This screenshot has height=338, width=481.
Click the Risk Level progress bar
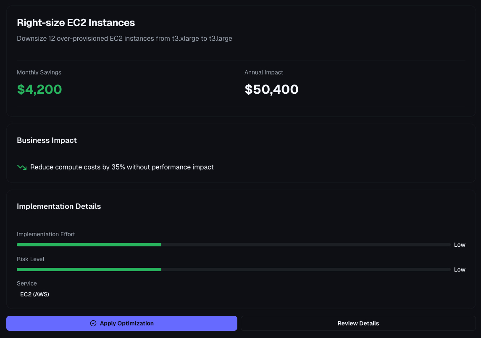pyautogui.click(x=234, y=269)
